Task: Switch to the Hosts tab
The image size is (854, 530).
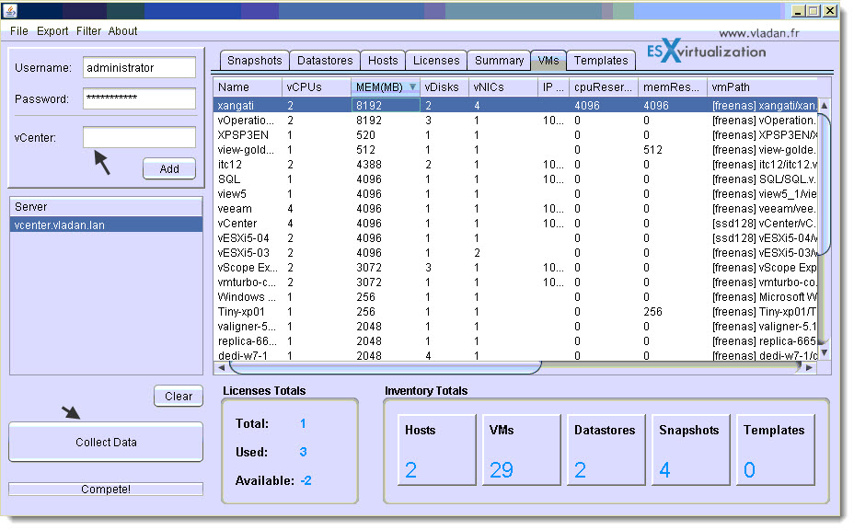Action: [x=383, y=61]
